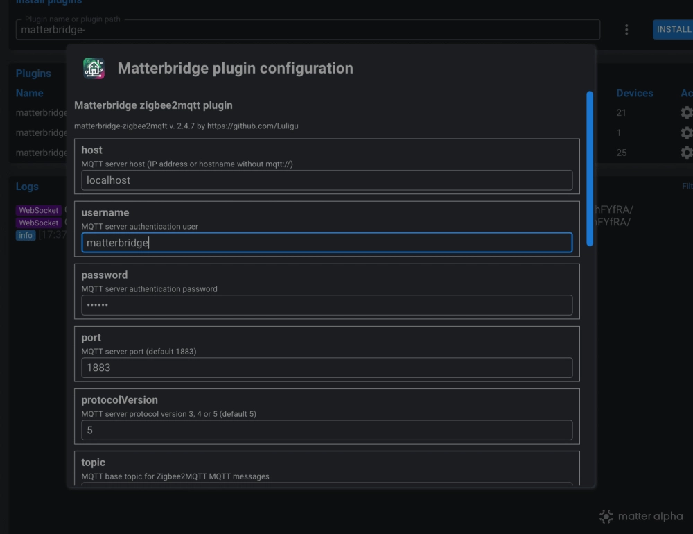The image size is (693, 534).
Task: Focus the username field with matterbridge
Action: point(326,243)
